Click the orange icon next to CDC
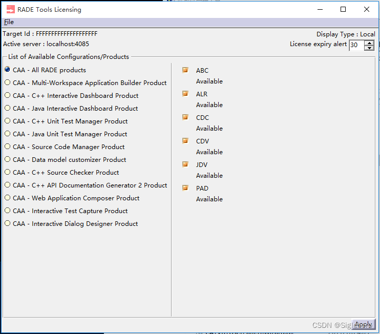The image size is (380, 334). tap(185, 117)
